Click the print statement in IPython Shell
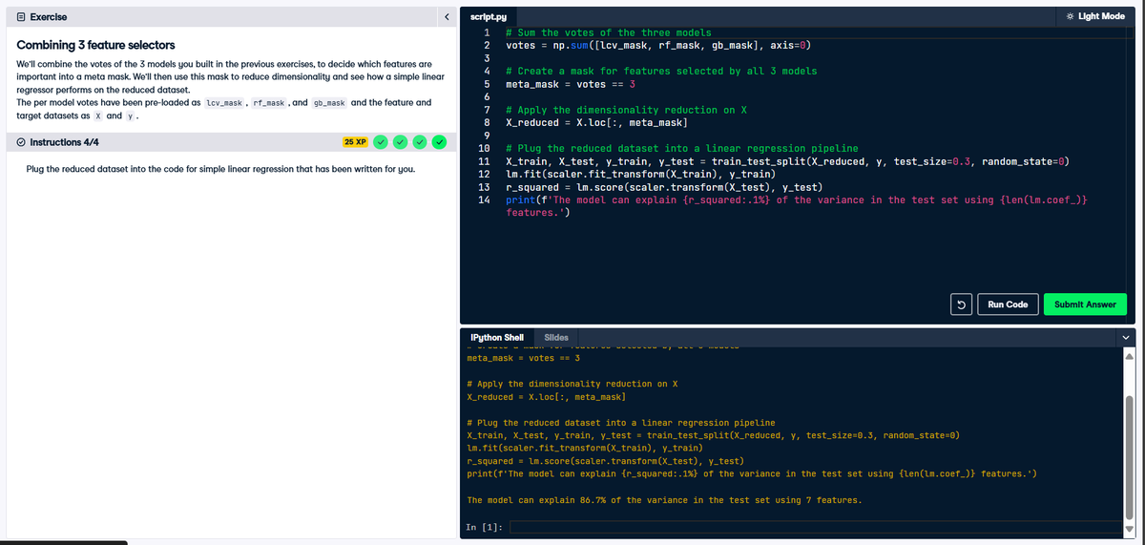 [752, 473]
